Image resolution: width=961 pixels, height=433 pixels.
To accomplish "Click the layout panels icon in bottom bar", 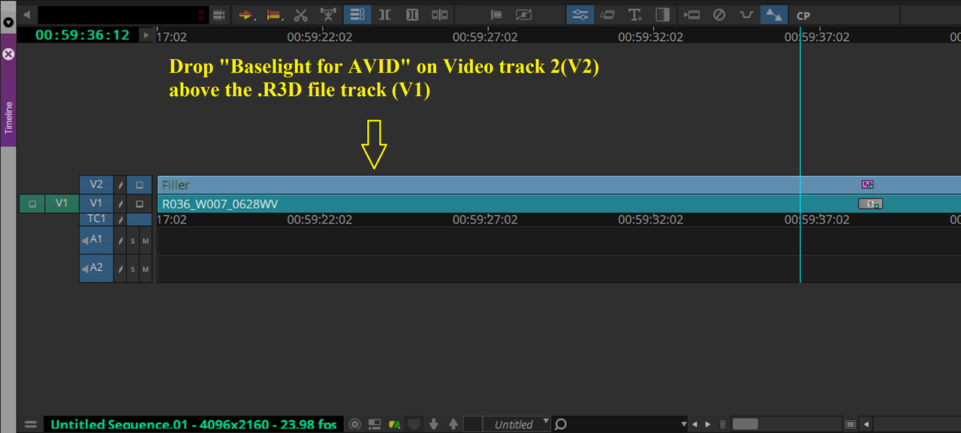I will 375,425.
